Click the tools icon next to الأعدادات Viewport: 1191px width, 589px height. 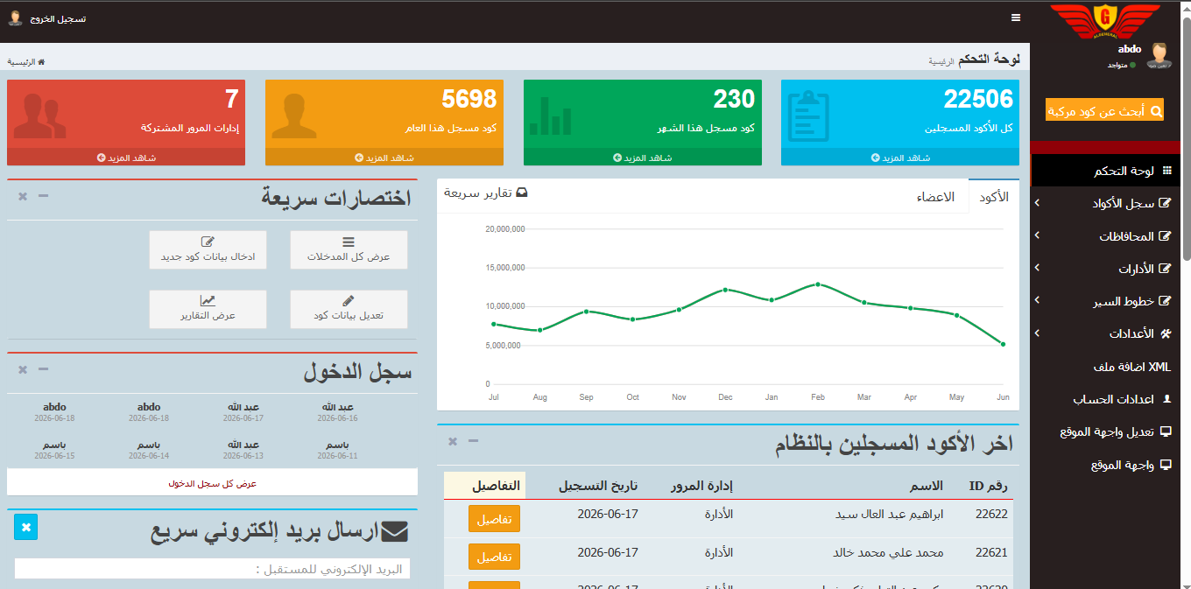(1165, 333)
